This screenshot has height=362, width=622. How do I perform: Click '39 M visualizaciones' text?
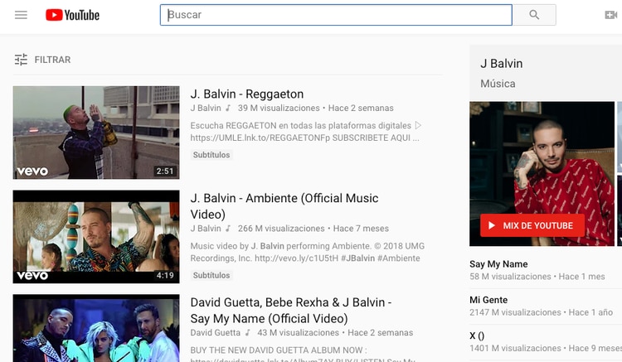pos(279,109)
